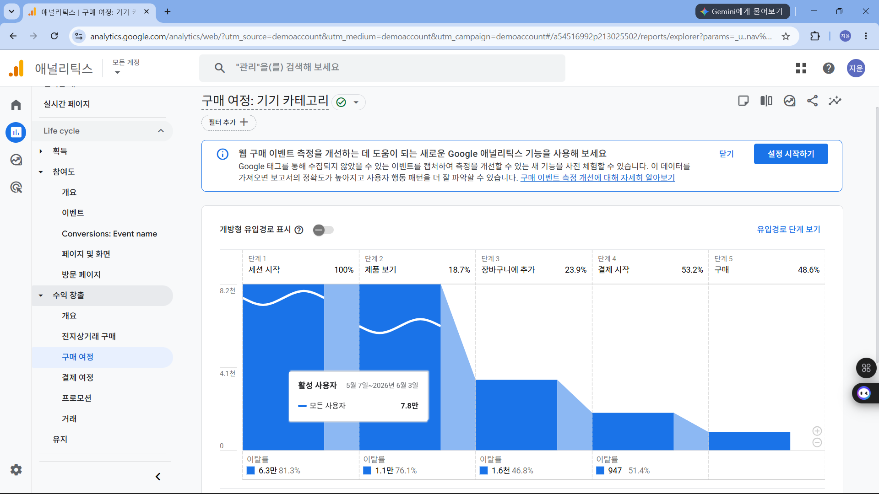Click the 구매 여정: 기기 카테고리 report title
The width and height of the screenshot is (879, 494).
[x=265, y=101]
